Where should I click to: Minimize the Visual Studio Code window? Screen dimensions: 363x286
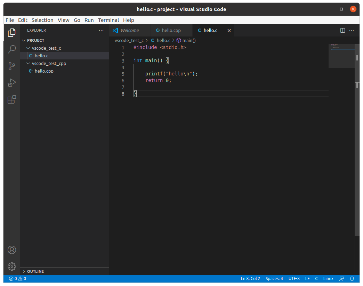click(329, 9)
